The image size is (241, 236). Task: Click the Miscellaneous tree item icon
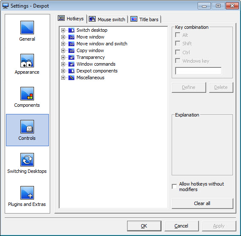[71, 78]
